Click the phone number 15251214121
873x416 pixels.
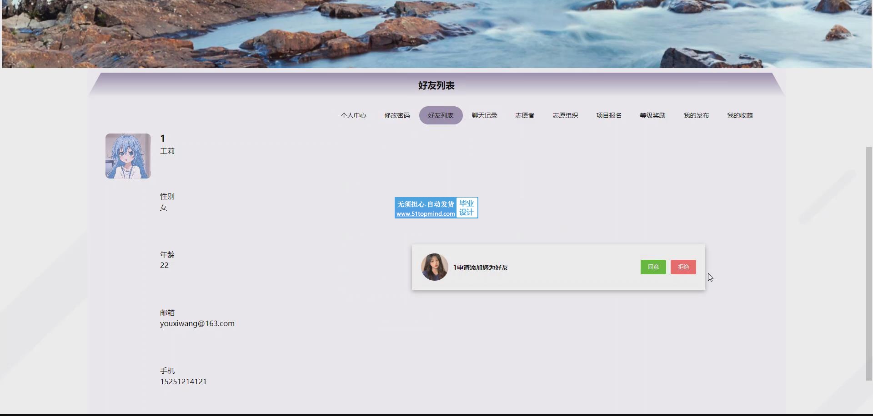pos(183,381)
